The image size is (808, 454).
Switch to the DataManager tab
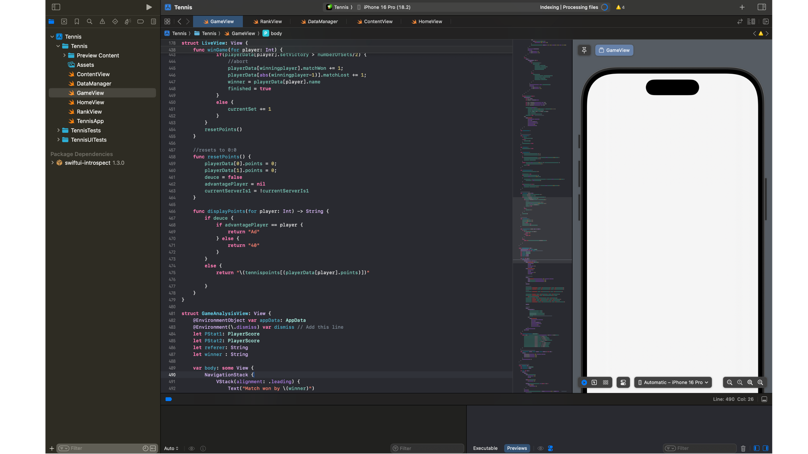coord(319,22)
